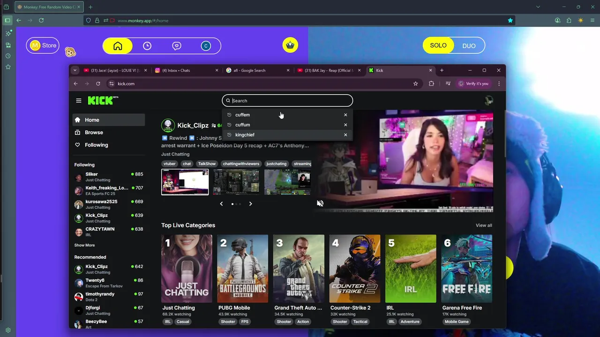Focus the Kick search field
The width and height of the screenshot is (600, 337).
point(287,101)
